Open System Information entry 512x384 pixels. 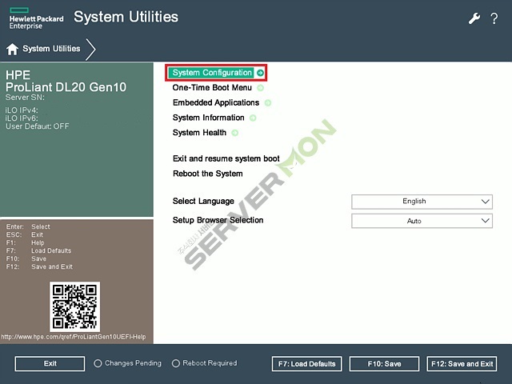coord(208,118)
